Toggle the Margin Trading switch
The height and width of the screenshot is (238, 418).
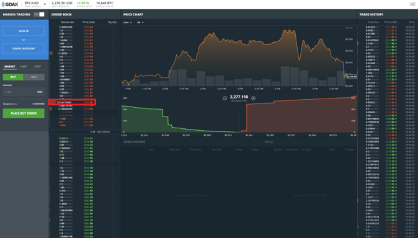point(39,14)
